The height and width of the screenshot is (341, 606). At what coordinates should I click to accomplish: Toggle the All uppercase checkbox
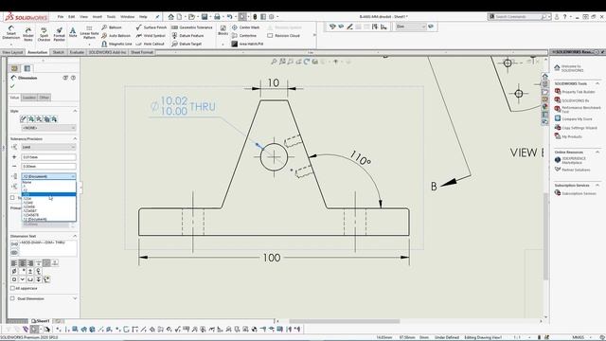point(12,288)
